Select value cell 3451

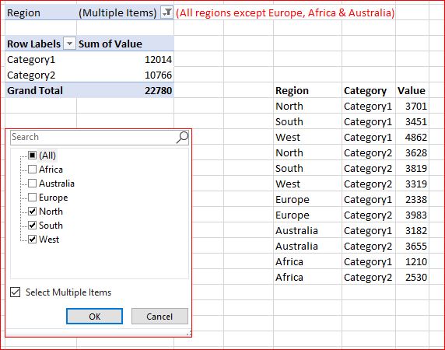412,121
